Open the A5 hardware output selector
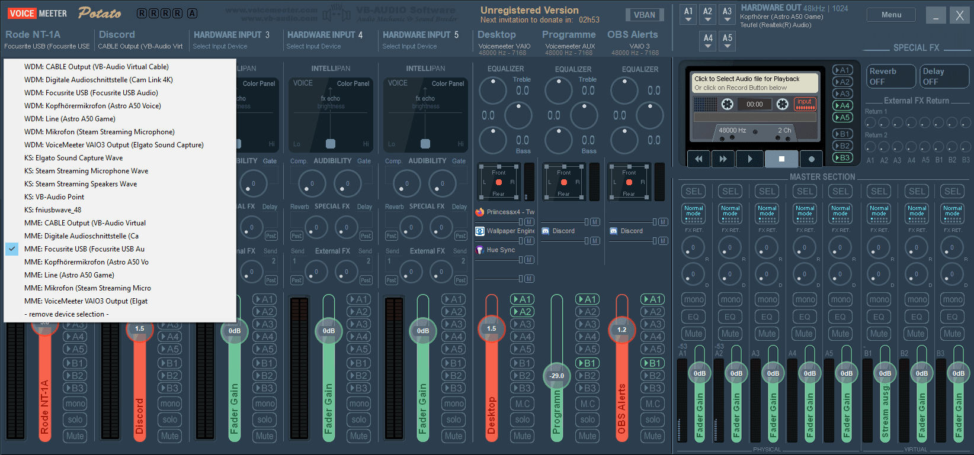This screenshot has height=455, width=974. click(x=728, y=41)
